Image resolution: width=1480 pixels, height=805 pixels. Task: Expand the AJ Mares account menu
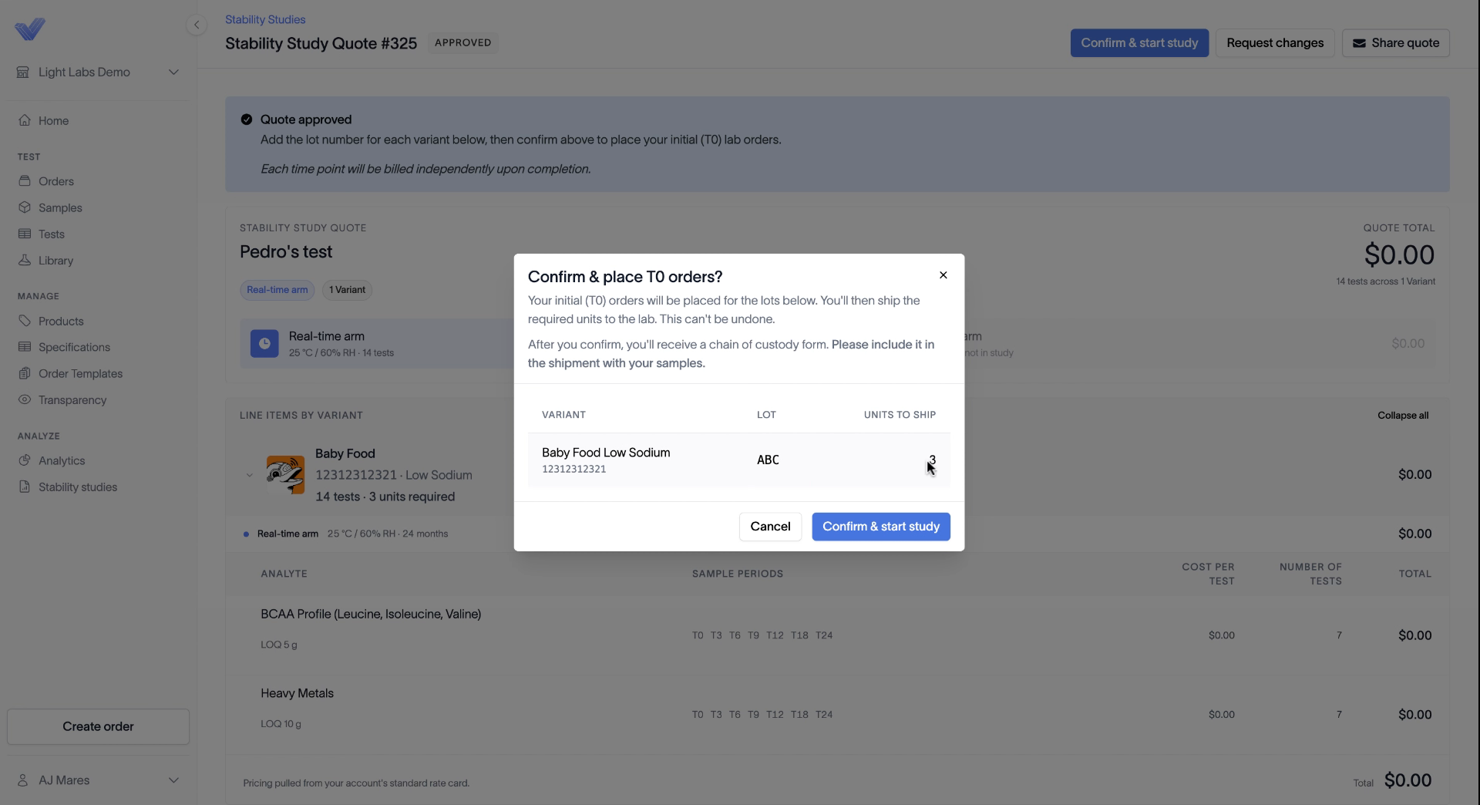[98, 780]
